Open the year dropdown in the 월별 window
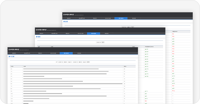Screen dimensions: 200x104 coord(99,42)
